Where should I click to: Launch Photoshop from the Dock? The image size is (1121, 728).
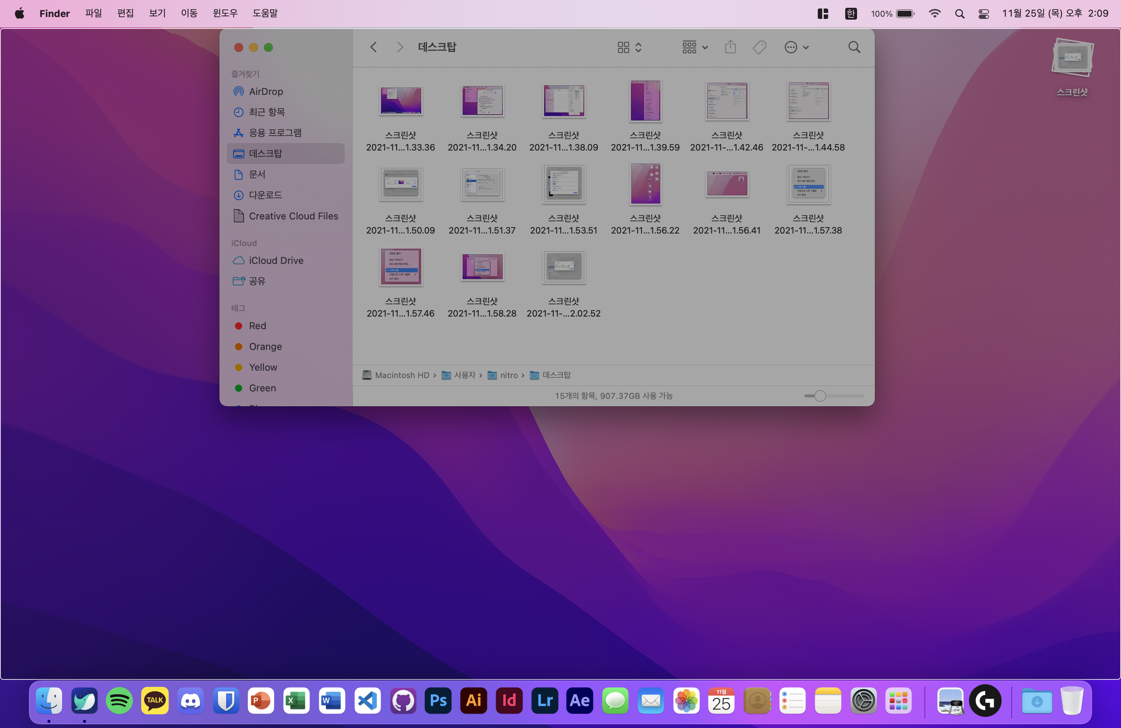438,701
